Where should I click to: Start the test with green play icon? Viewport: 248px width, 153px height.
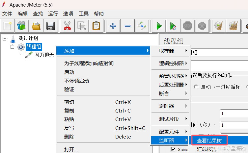click(x=159, y=26)
